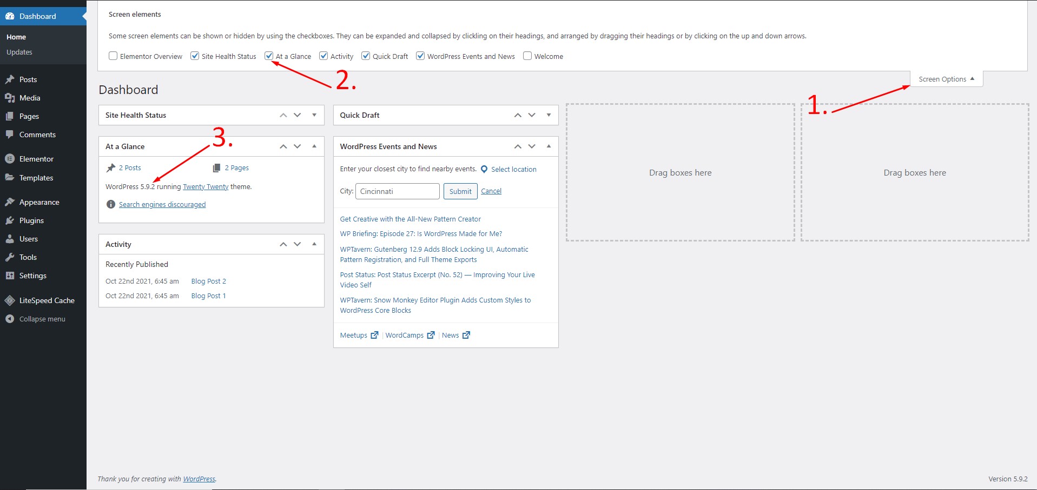Click the info icon beside Search engines discouraged
The image size is (1037, 490).
(x=111, y=204)
